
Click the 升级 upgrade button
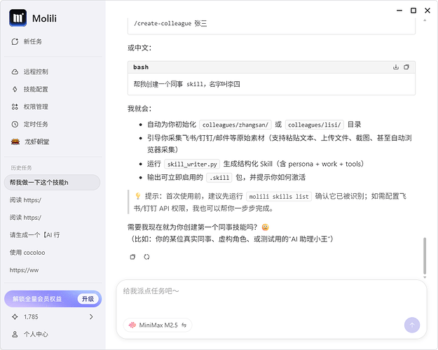pos(87,299)
